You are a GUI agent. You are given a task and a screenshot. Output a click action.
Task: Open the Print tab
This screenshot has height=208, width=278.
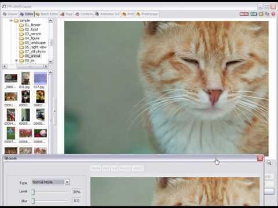(128, 14)
